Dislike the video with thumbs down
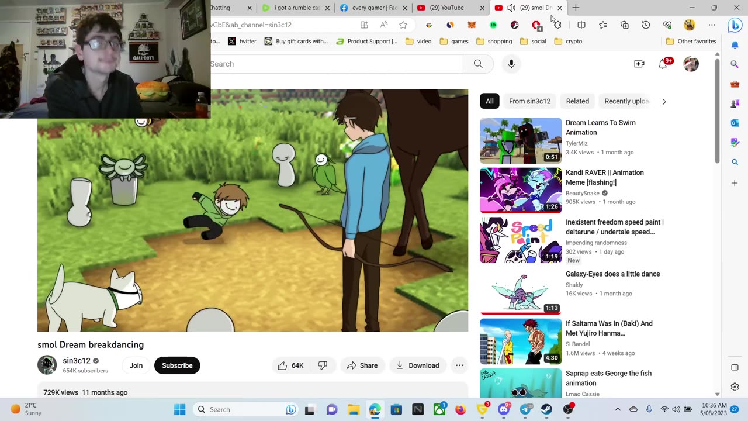 (323, 365)
